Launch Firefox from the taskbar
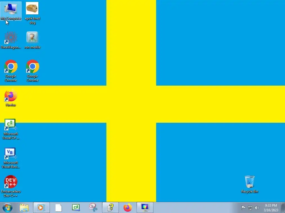Screen dimensions: 285x213 127,207
